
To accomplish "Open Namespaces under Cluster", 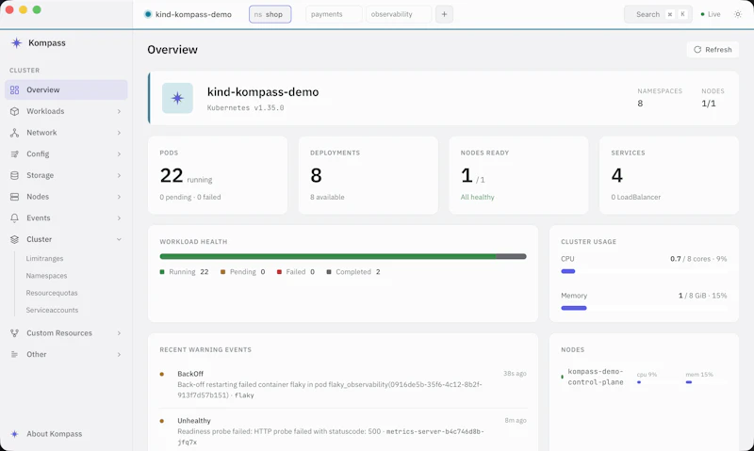I will pos(46,276).
